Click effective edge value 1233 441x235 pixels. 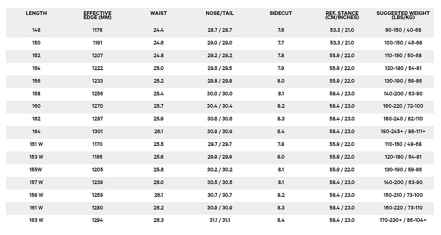pyautogui.click(x=97, y=81)
